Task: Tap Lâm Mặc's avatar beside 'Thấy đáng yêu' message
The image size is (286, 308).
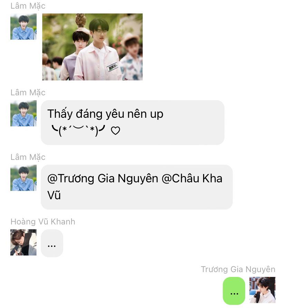Action: point(23,113)
